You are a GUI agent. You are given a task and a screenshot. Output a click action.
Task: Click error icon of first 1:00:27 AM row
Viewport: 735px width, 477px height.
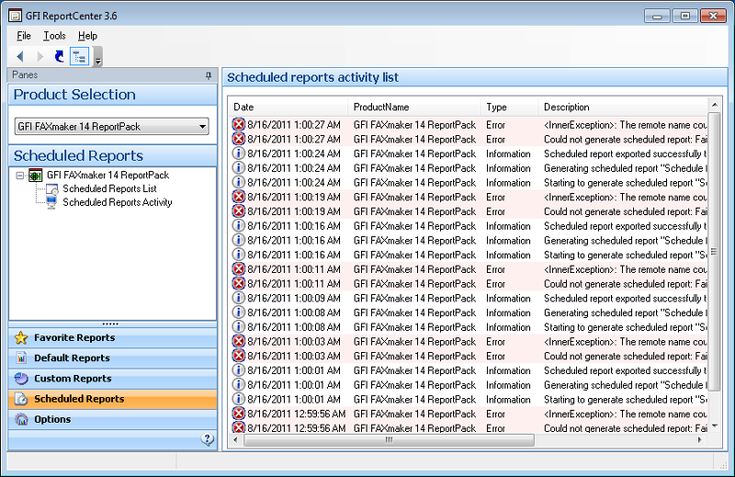(x=239, y=125)
